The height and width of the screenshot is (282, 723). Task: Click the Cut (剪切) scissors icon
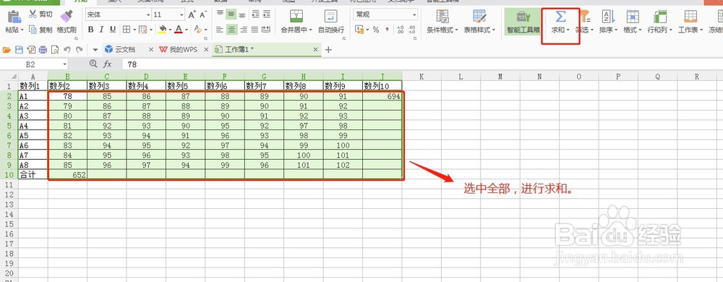tap(33, 14)
